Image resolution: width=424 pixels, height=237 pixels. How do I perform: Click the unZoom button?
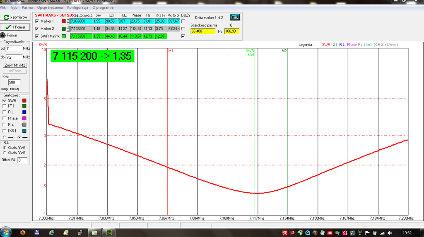coord(15,71)
